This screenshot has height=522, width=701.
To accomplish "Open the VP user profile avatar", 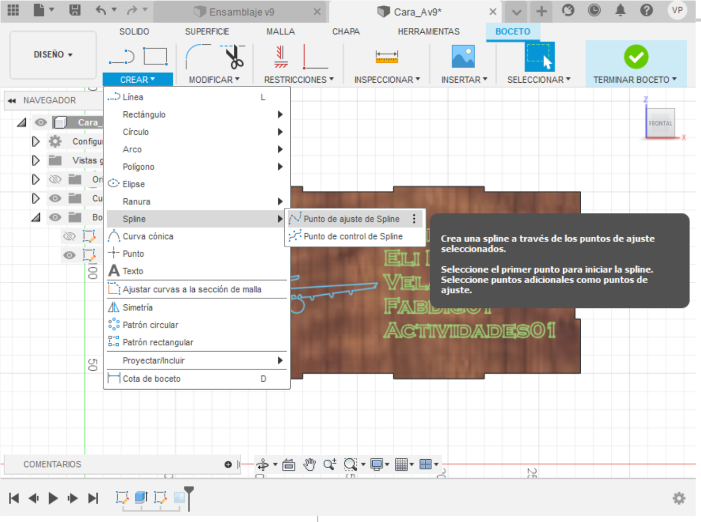I will [x=677, y=10].
